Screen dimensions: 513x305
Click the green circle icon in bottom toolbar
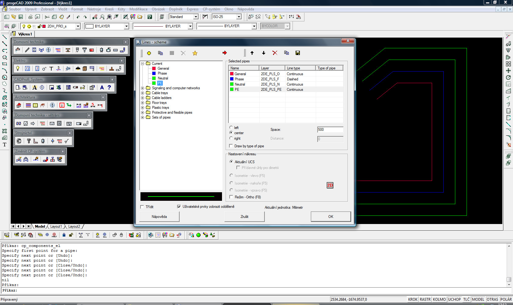click(198, 235)
